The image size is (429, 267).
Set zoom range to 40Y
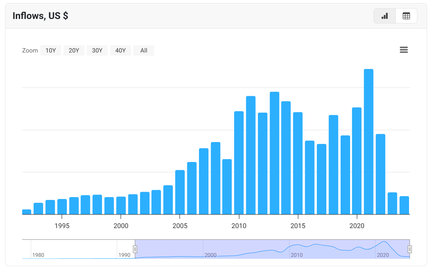click(x=120, y=50)
